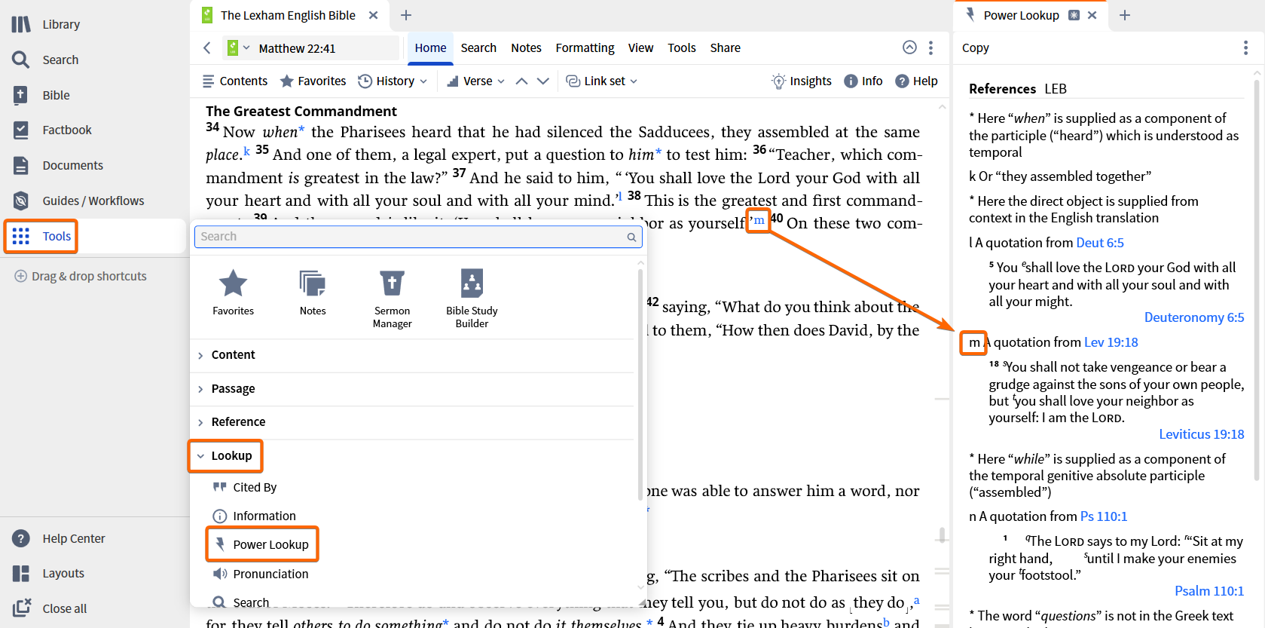Image resolution: width=1265 pixels, height=628 pixels.
Task: Open Documents in the sidebar
Action: click(58, 165)
